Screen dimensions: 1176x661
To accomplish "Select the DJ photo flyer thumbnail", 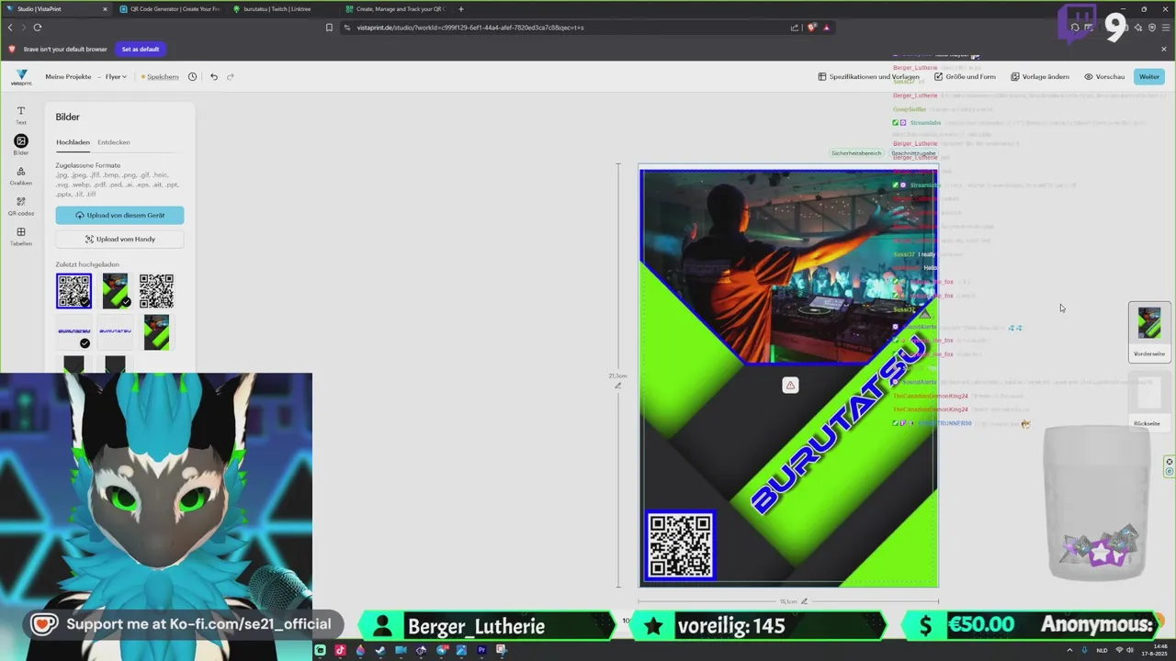I will coord(156,331).
